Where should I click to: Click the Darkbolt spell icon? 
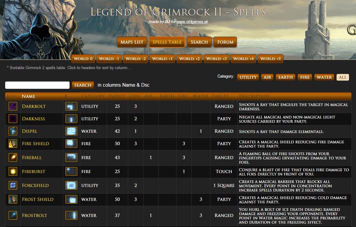13,106
